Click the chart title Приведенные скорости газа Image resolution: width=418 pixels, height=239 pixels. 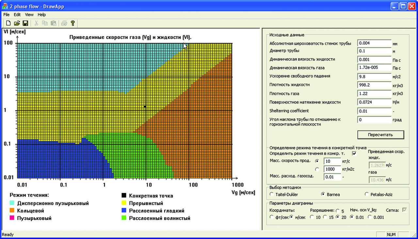tap(130, 38)
